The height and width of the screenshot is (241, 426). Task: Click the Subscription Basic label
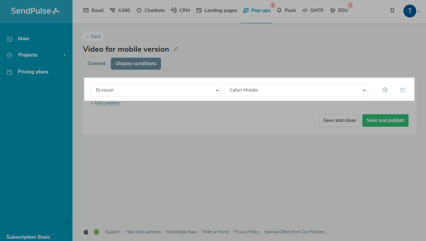(28, 237)
